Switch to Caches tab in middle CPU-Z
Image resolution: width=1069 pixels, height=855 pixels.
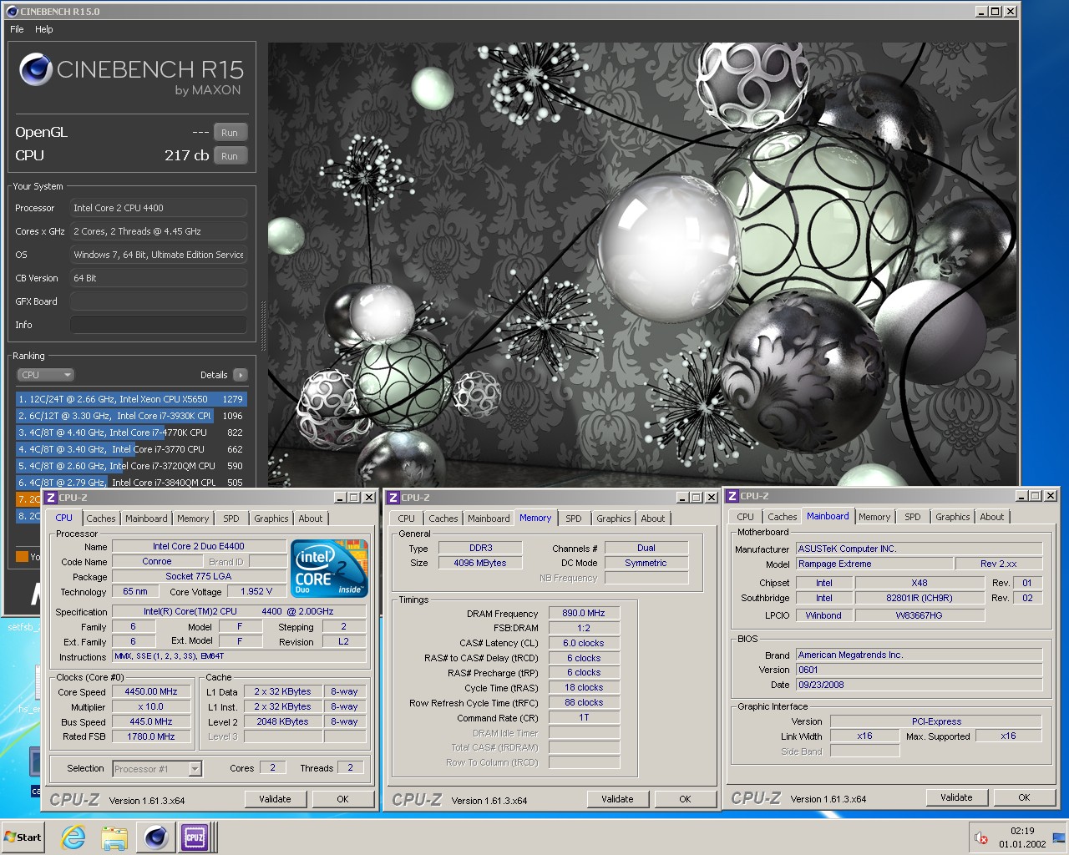[443, 519]
